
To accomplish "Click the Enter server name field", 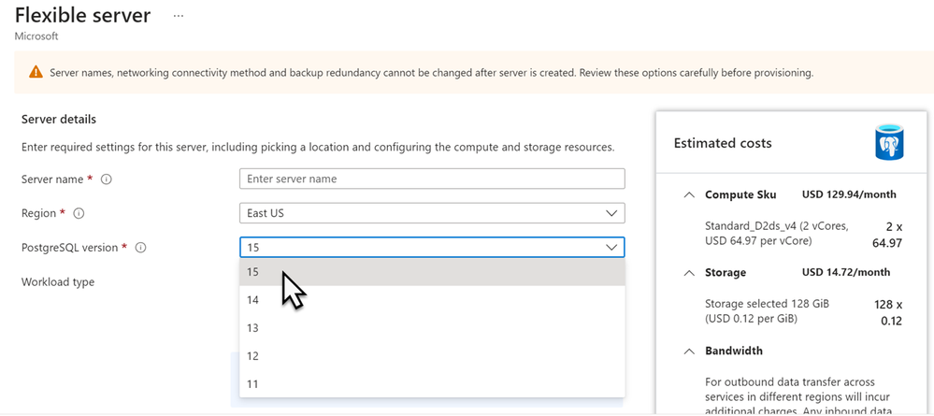I will [x=431, y=179].
